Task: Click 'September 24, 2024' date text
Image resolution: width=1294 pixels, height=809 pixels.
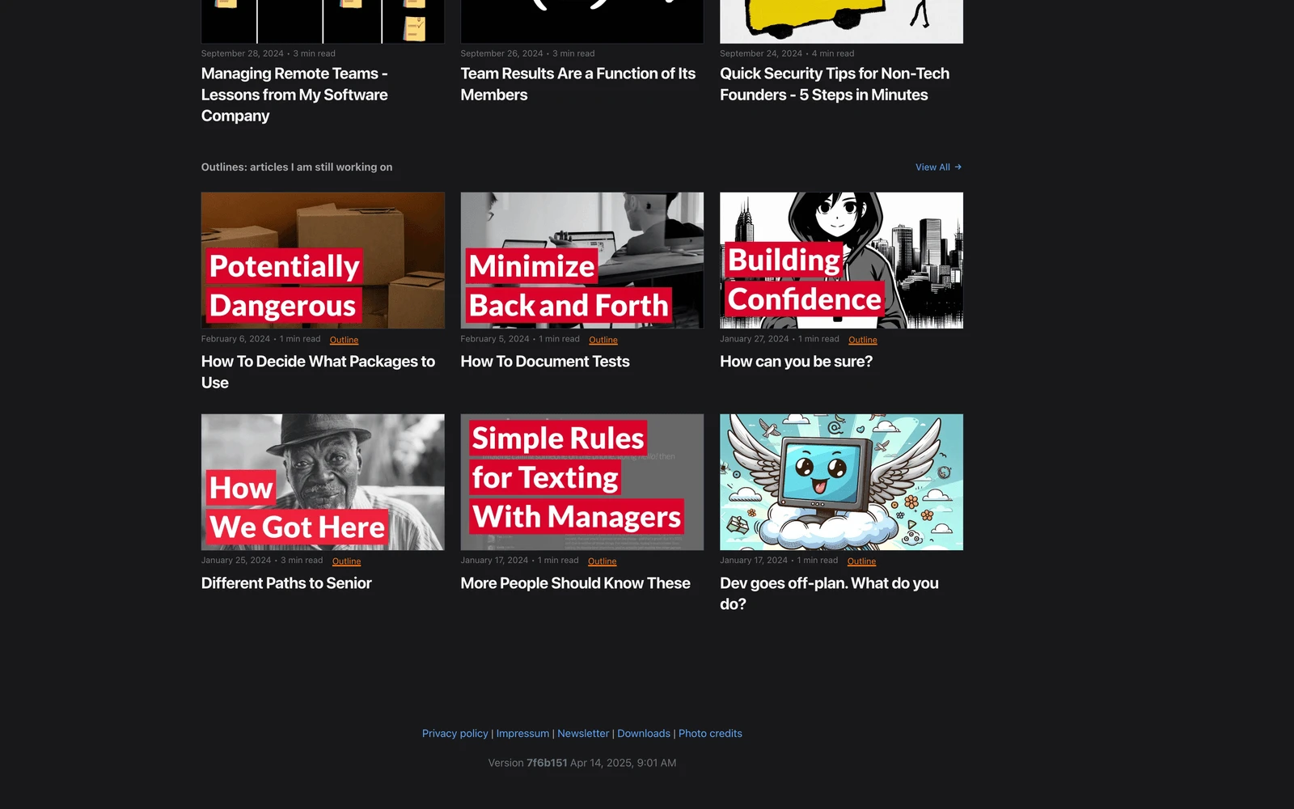Action: pyautogui.click(x=761, y=53)
